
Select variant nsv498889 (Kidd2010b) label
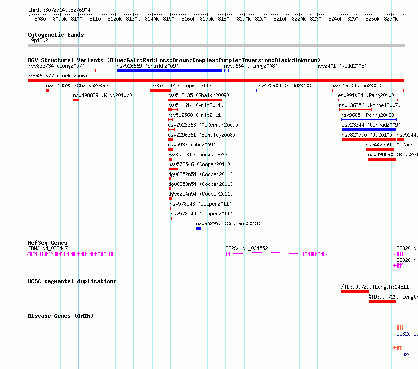point(102,95)
